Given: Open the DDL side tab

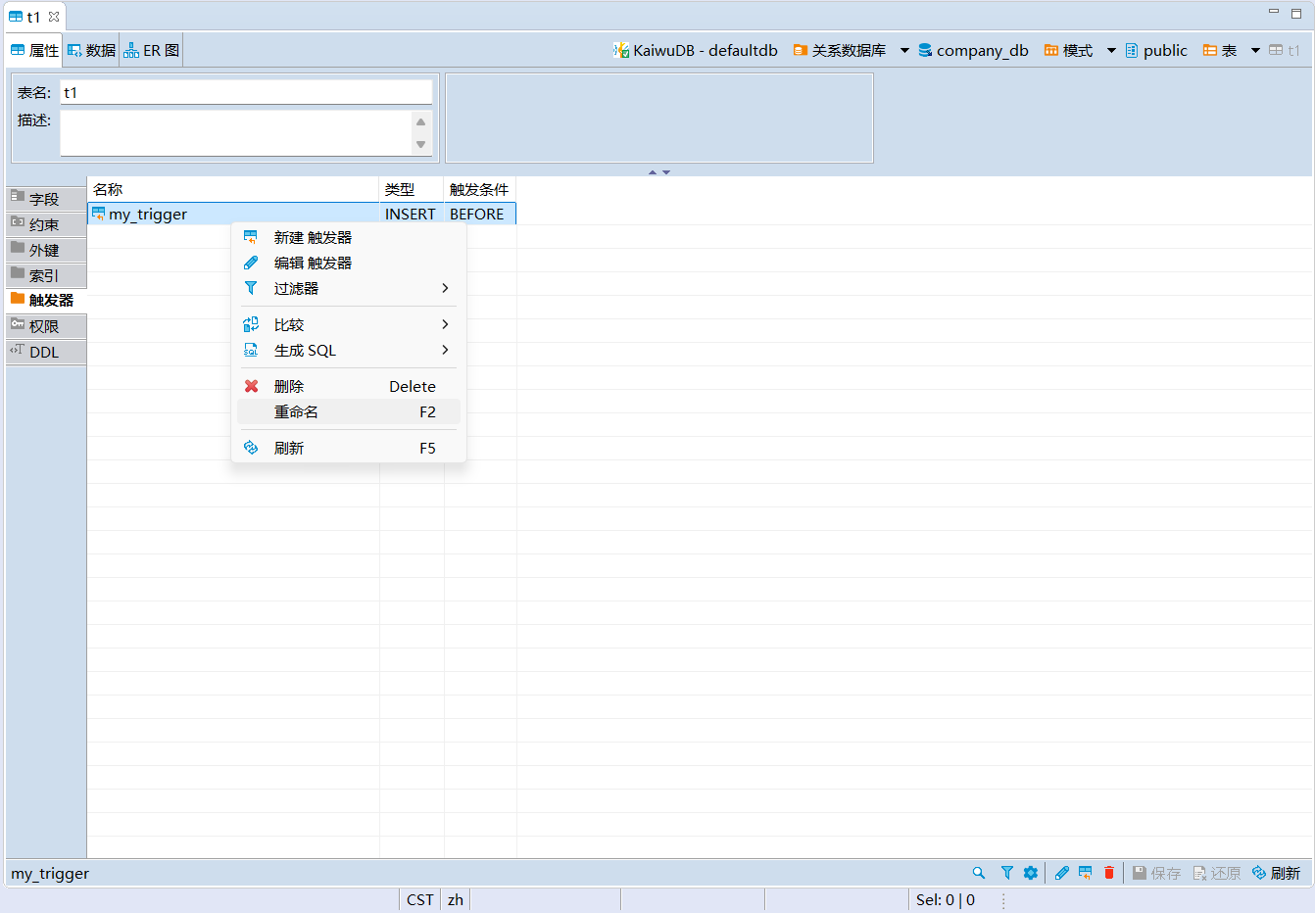Looking at the screenshot, I should 45,352.
